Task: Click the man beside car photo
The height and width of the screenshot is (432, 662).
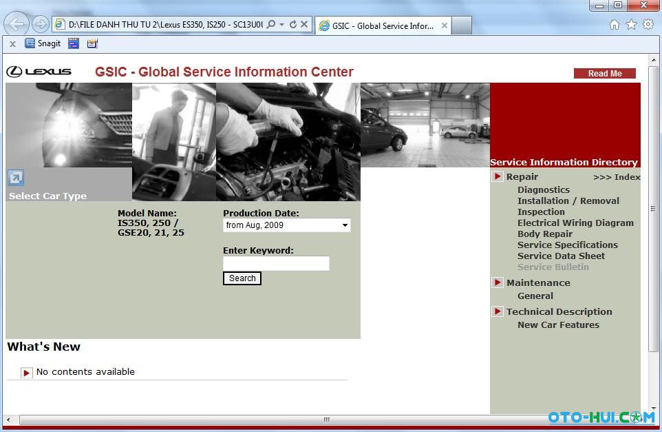Action: point(174,142)
